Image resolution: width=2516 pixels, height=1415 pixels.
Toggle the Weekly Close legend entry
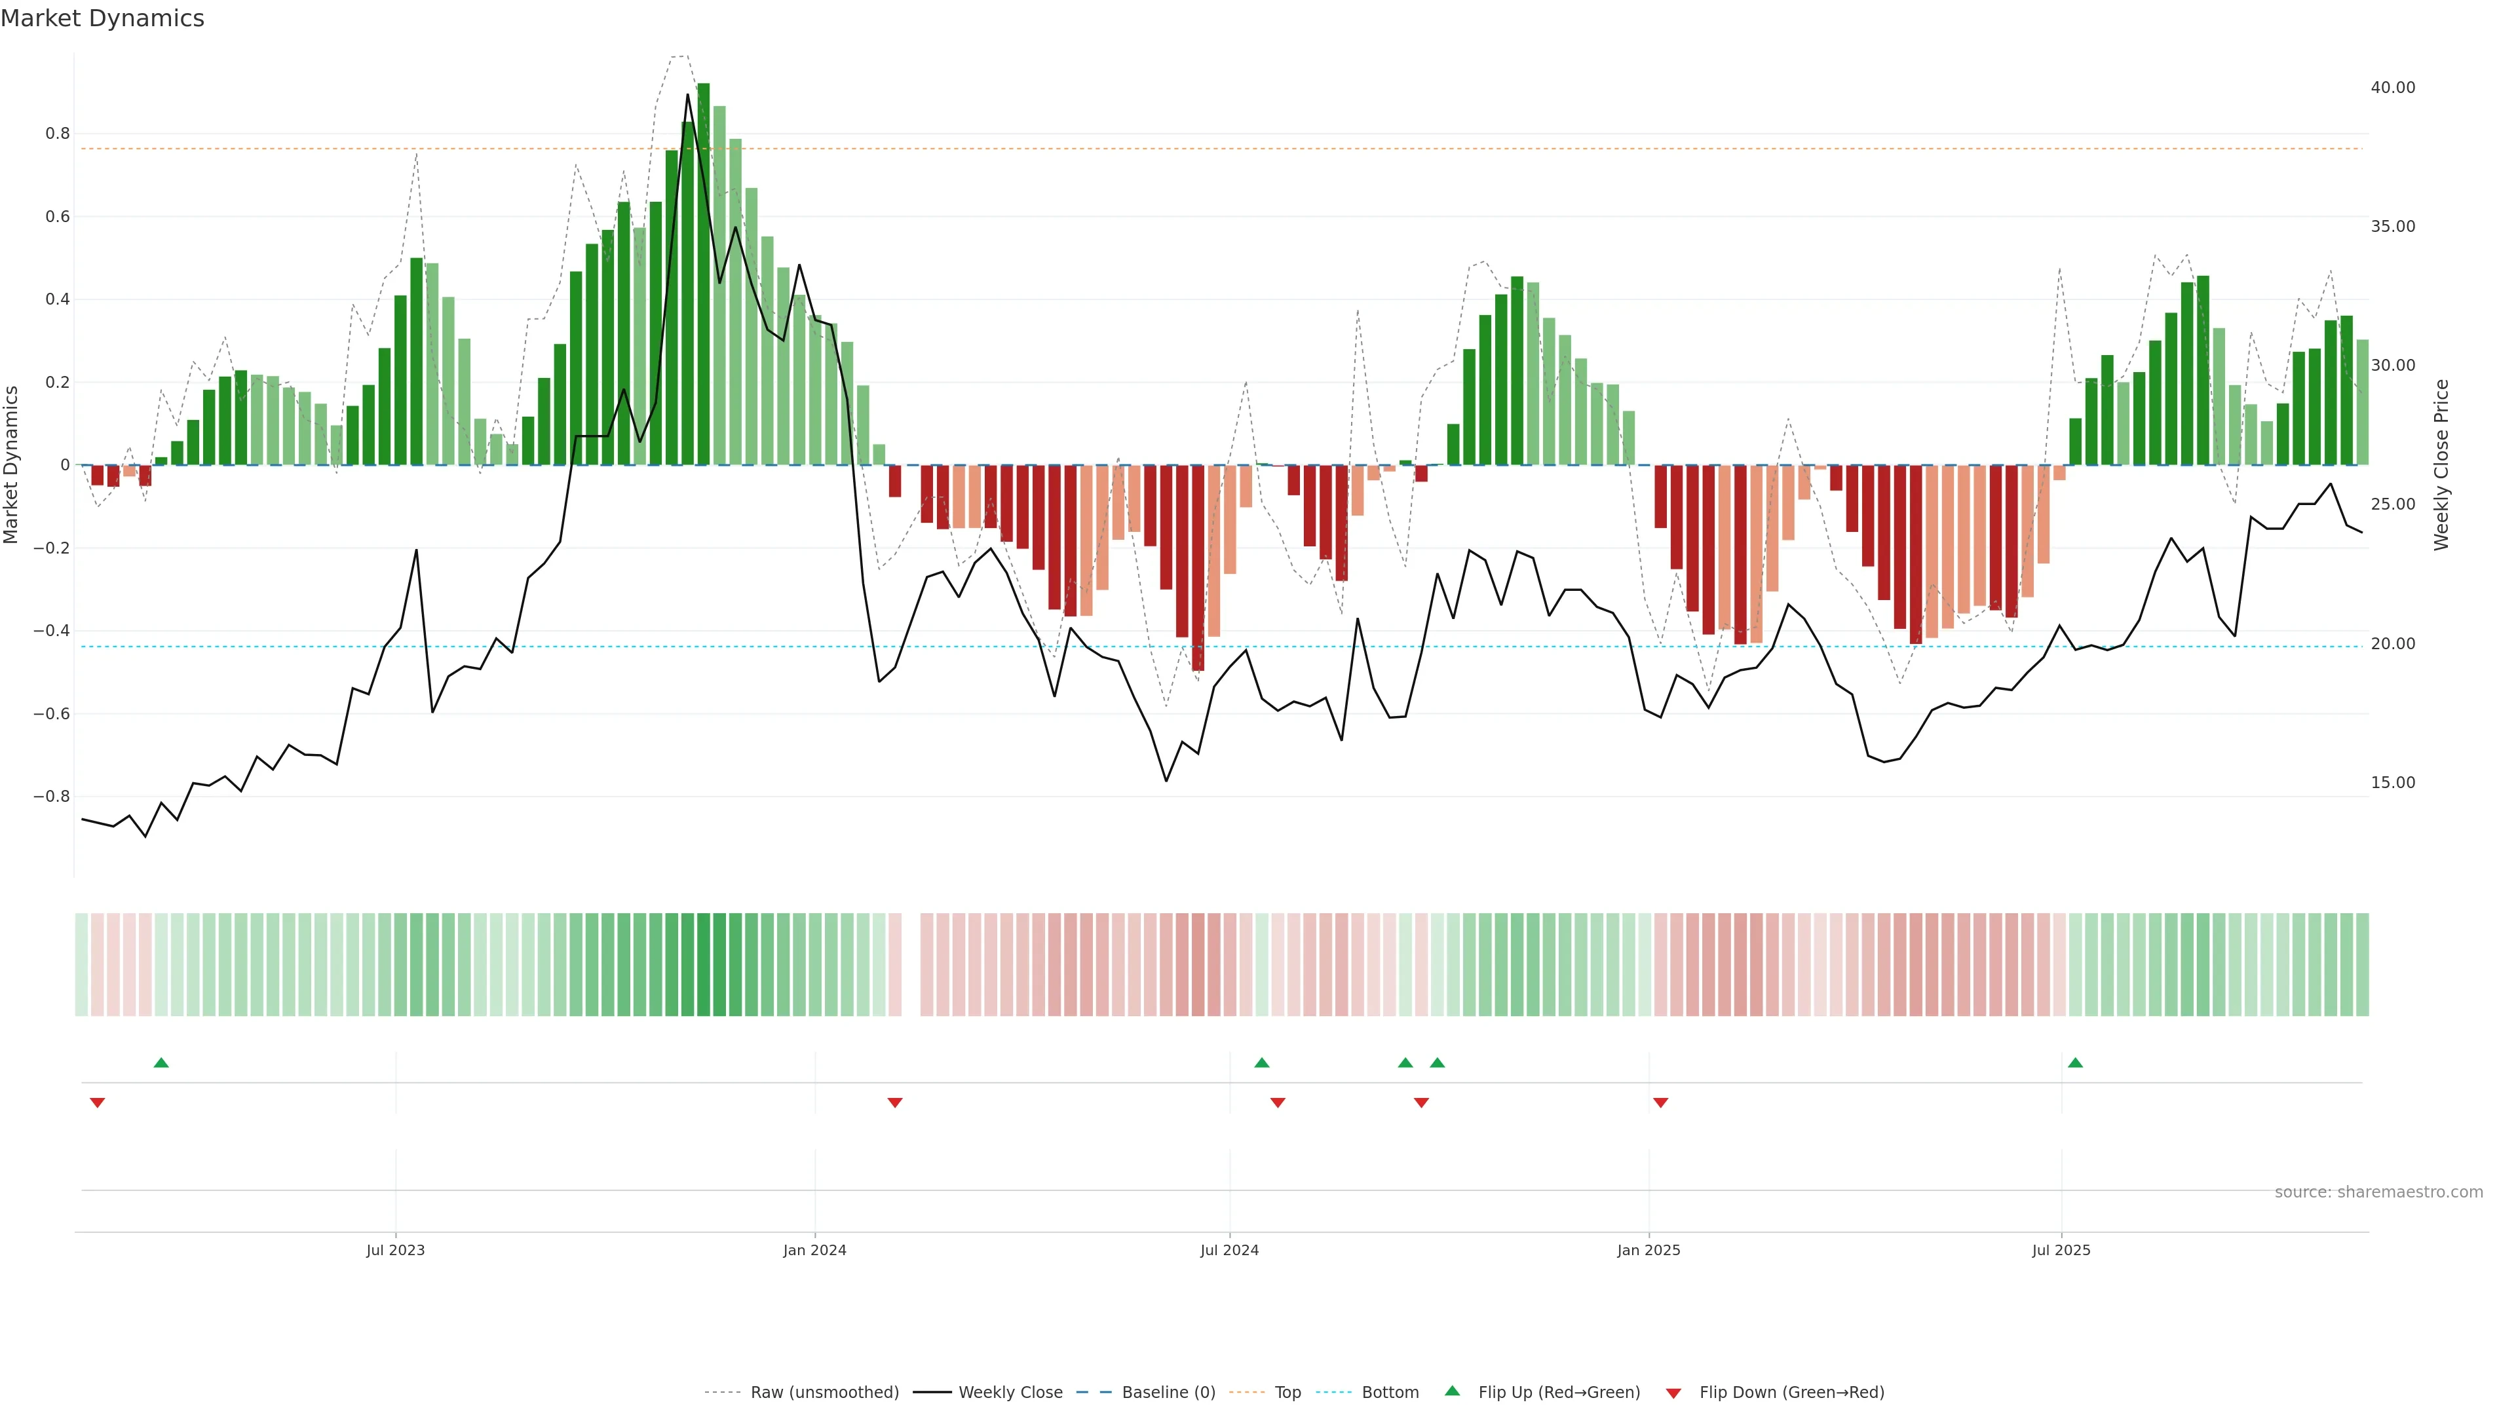tap(1010, 1393)
